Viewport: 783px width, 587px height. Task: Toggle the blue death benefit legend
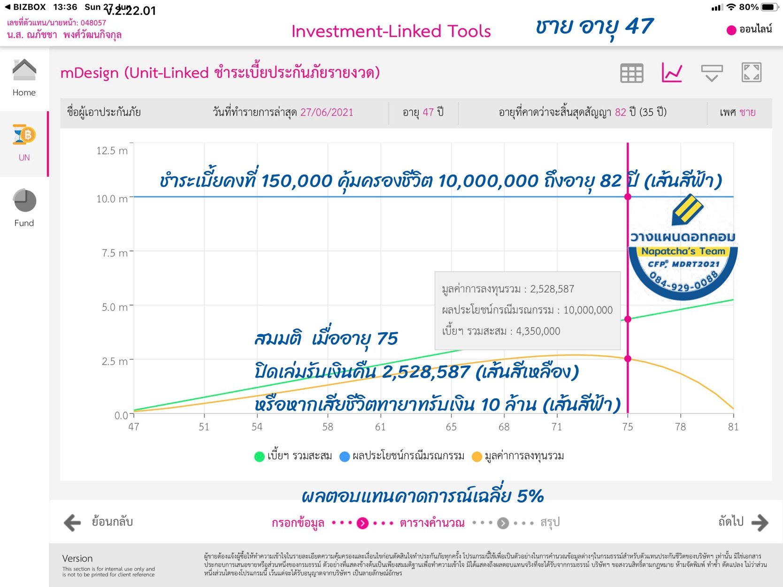[x=345, y=456]
